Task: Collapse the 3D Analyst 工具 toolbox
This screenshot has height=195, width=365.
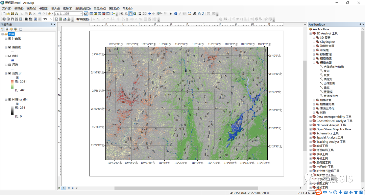Action: pyautogui.click(x=311, y=34)
